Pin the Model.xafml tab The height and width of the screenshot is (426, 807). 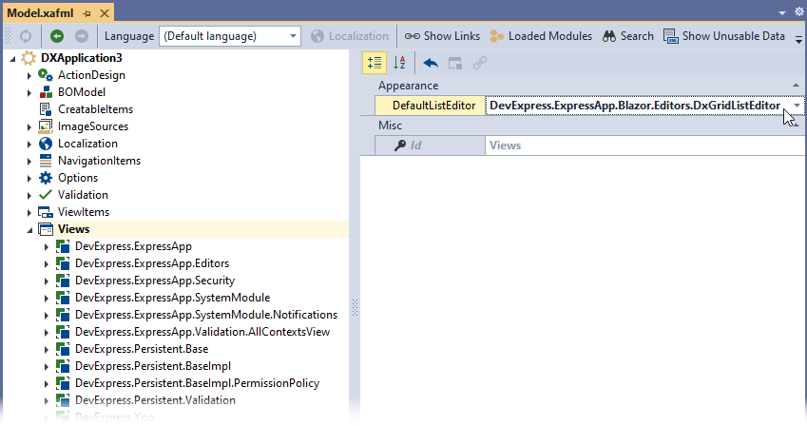[x=86, y=13]
